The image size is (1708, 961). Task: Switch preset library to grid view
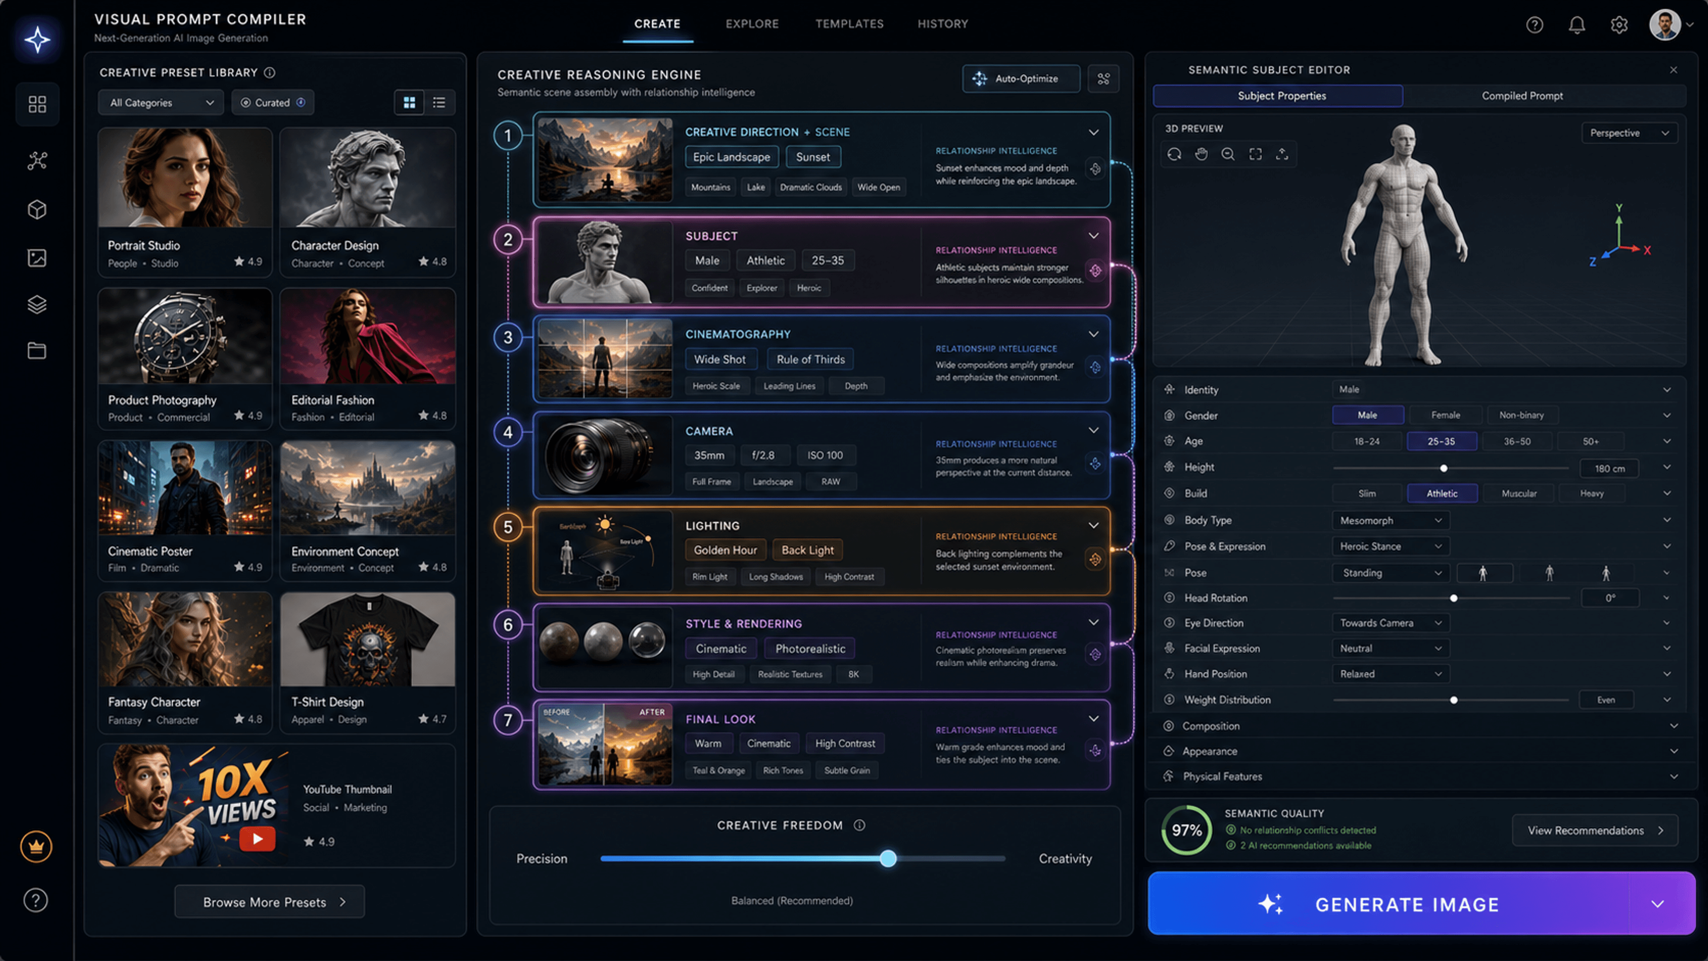click(x=409, y=103)
